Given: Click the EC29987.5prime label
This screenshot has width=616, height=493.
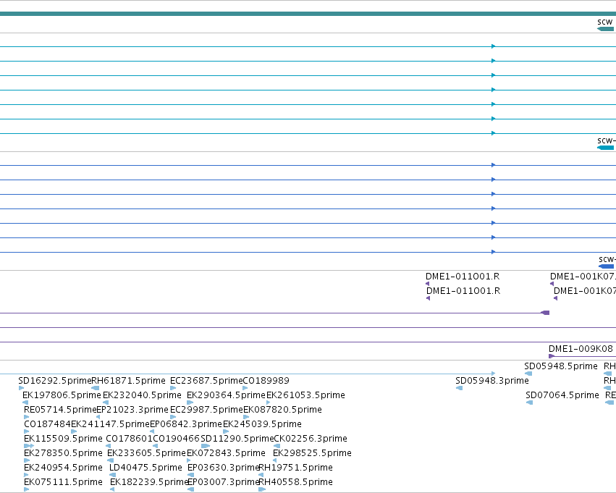Looking at the screenshot, I should tap(206, 410).
